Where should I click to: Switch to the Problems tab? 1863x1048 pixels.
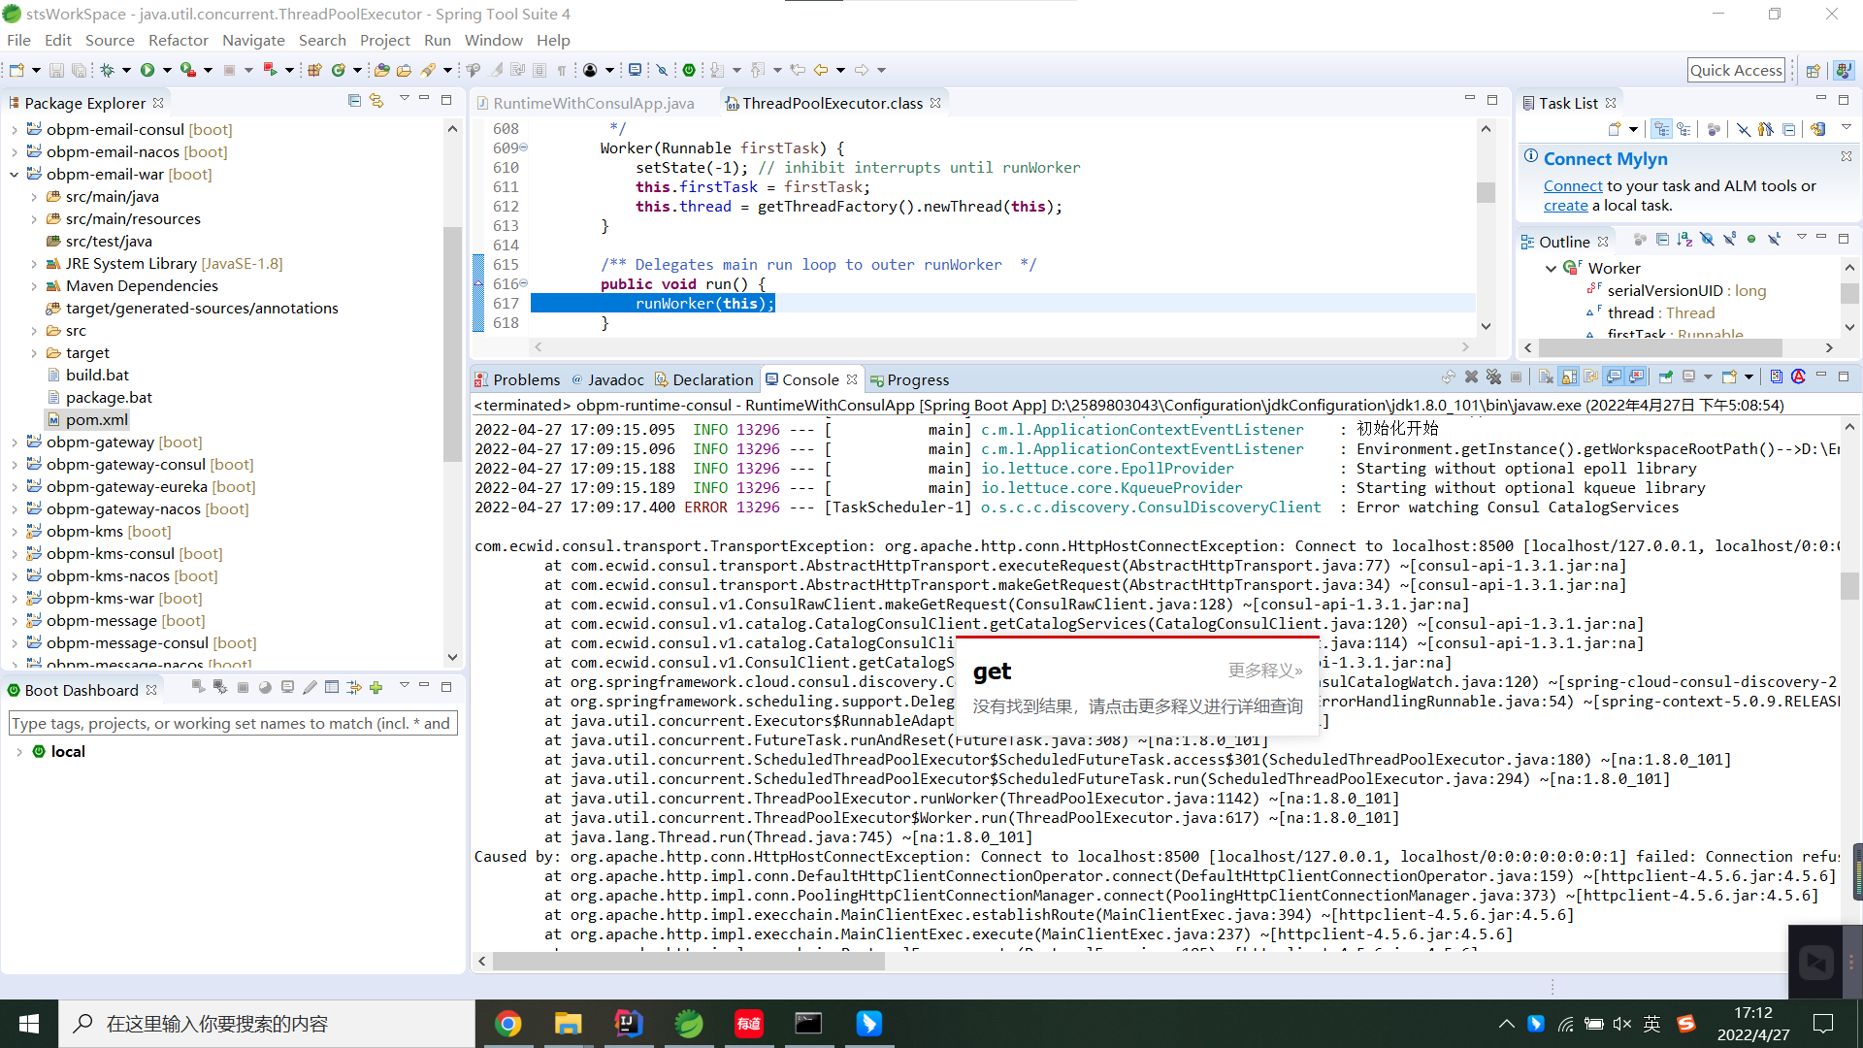click(x=517, y=379)
